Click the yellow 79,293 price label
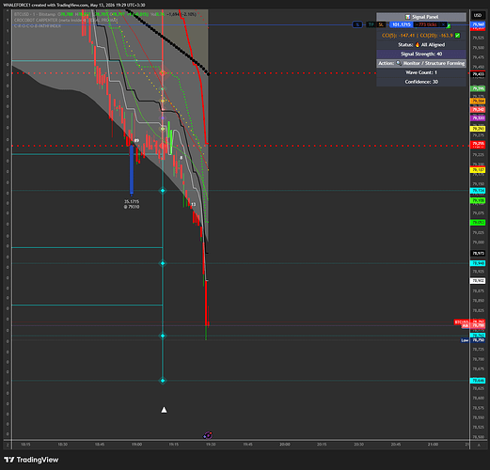 [x=478, y=129]
